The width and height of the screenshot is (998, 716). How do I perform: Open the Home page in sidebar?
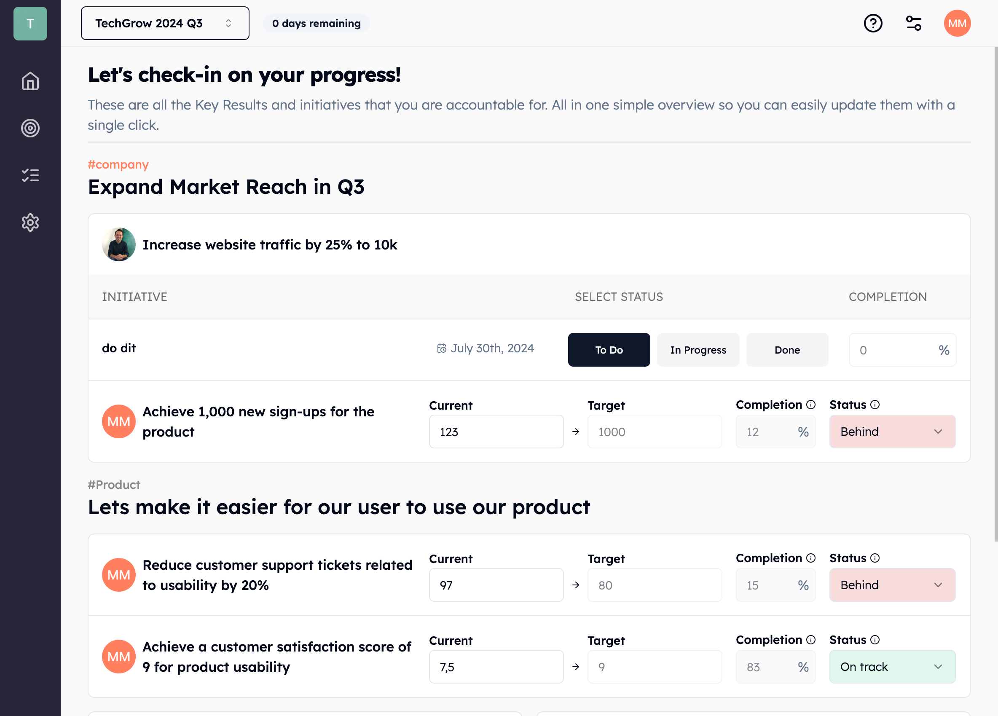tap(30, 81)
